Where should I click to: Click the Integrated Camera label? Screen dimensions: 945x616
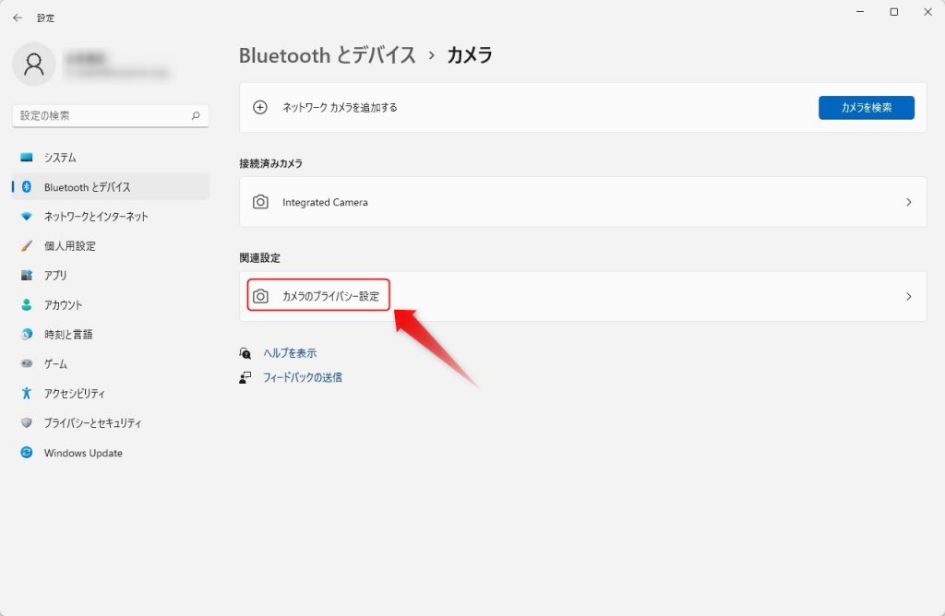325,202
